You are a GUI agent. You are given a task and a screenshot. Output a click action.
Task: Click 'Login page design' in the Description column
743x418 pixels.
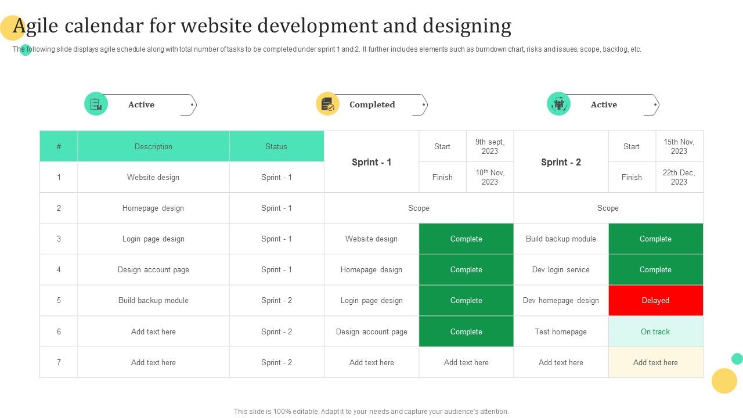point(153,239)
